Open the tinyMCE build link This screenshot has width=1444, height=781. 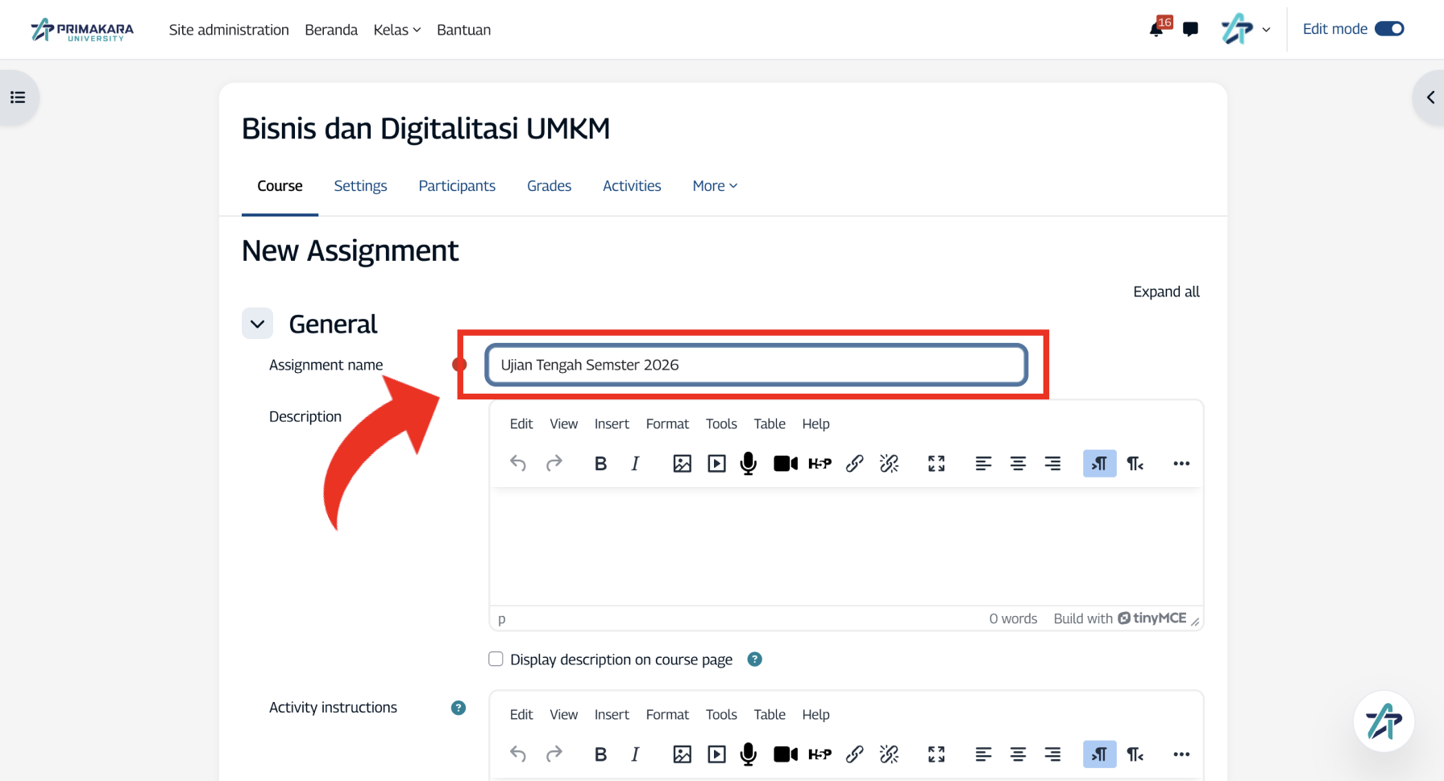1120,618
